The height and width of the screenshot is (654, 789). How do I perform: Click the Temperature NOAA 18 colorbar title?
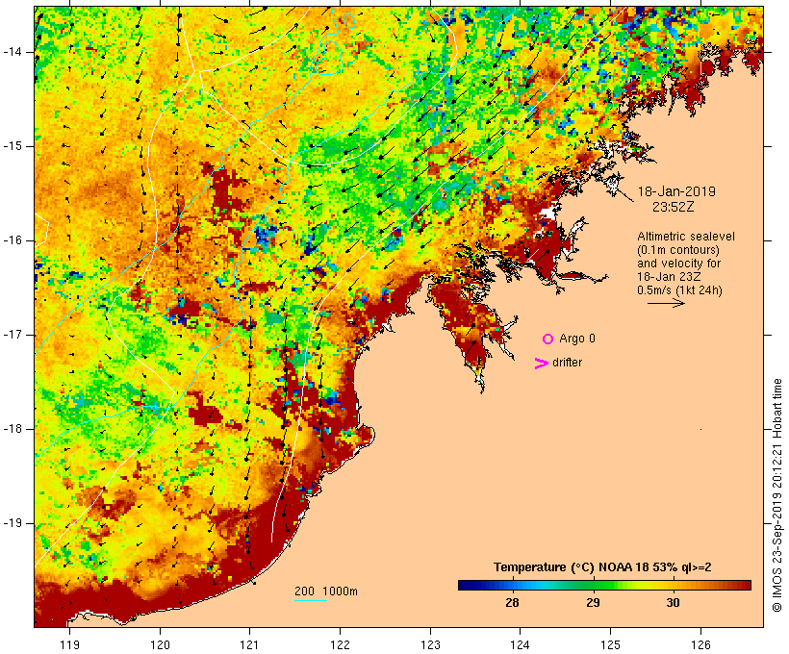(602, 567)
